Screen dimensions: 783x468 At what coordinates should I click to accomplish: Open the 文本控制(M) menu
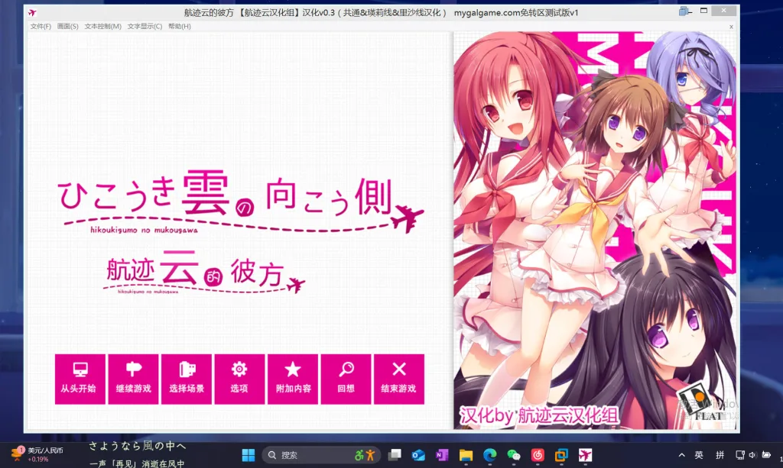[x=102, y=27]
